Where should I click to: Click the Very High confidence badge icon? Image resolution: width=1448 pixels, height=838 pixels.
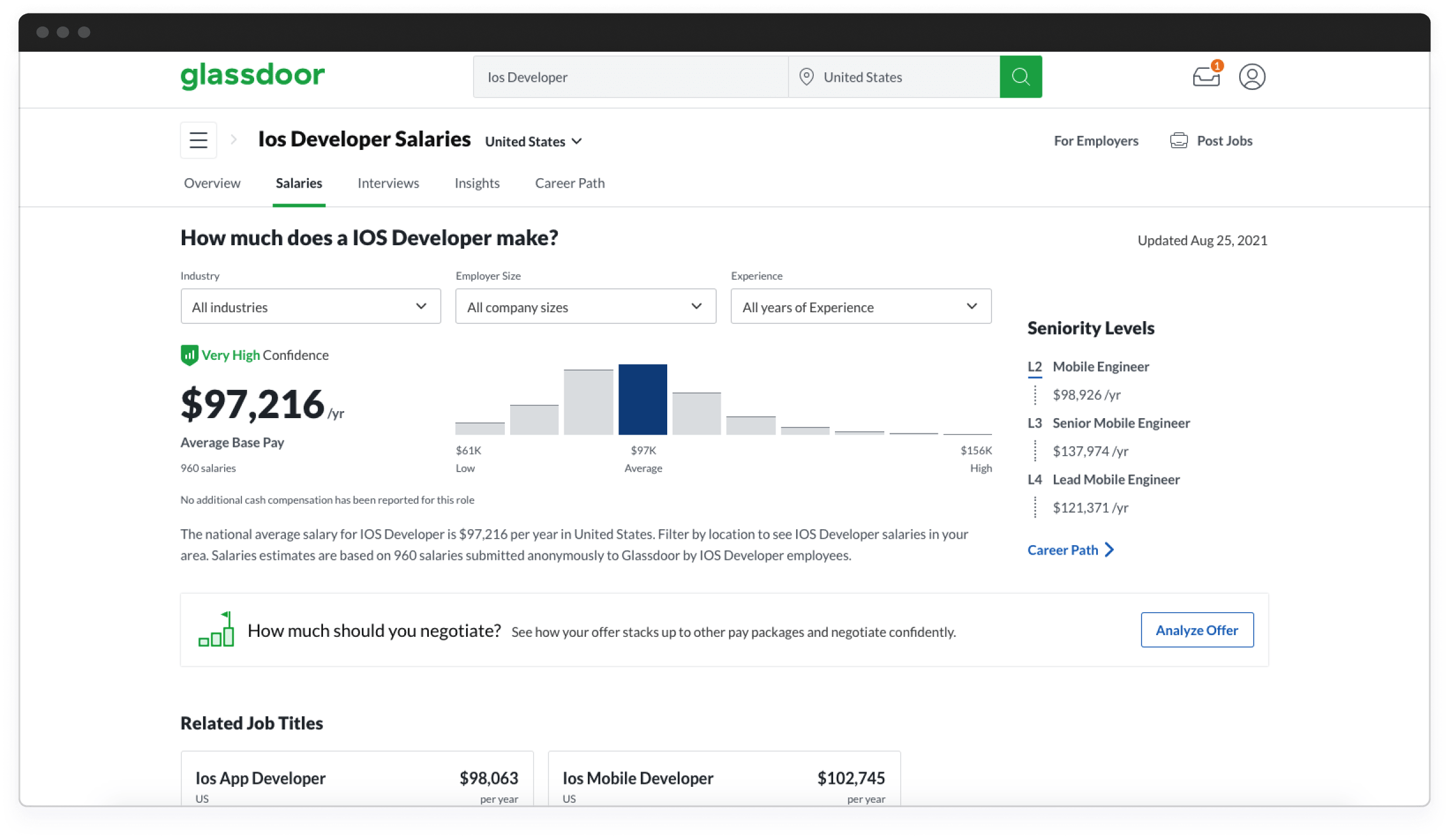tap(188, 355)
